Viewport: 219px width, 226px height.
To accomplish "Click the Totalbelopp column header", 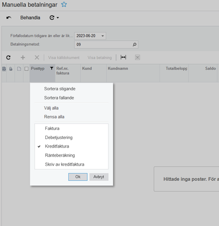I will (174, 73).
